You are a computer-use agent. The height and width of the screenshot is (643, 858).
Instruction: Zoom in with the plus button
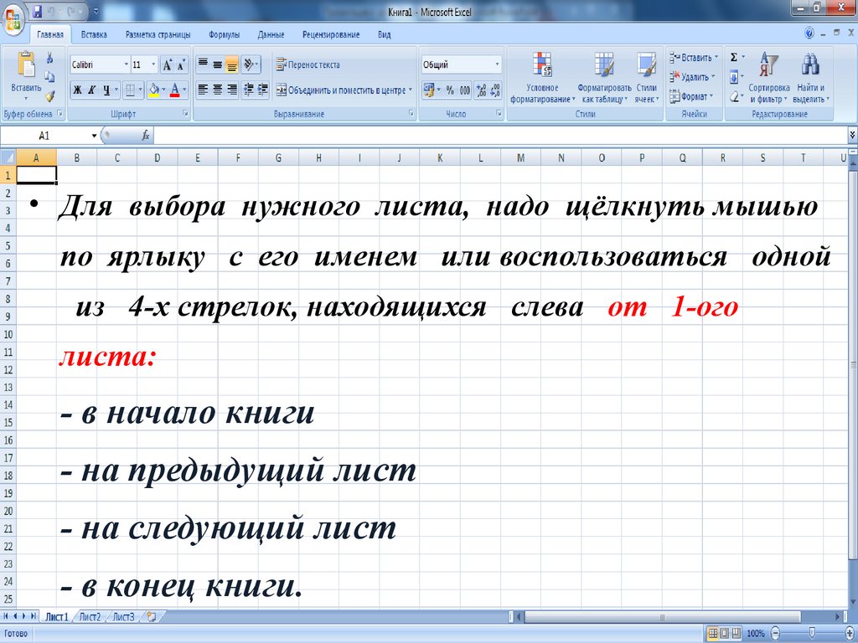click(851, 633)
